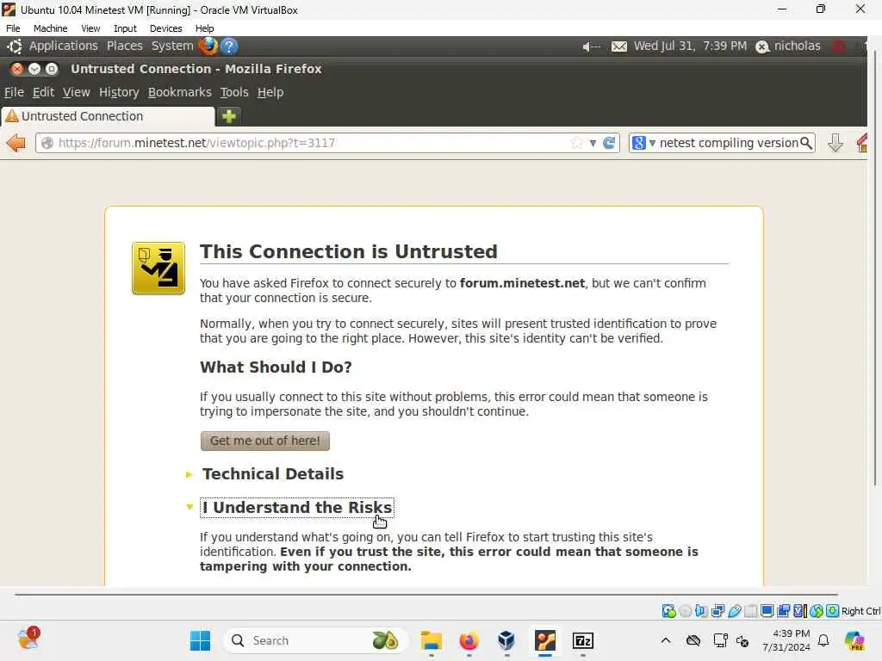
Task: Open File Explorer from Windows taskbar
Action: pyautogui.click(x=432, y=640)
